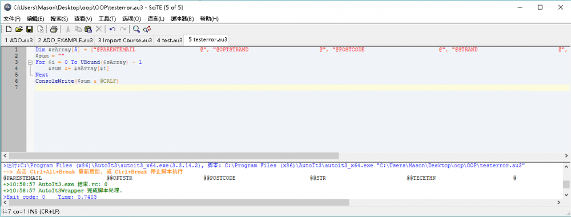Create a new file with toolbar icon
The height and width of the screenshot is (217, 571).
click(9, 29)
